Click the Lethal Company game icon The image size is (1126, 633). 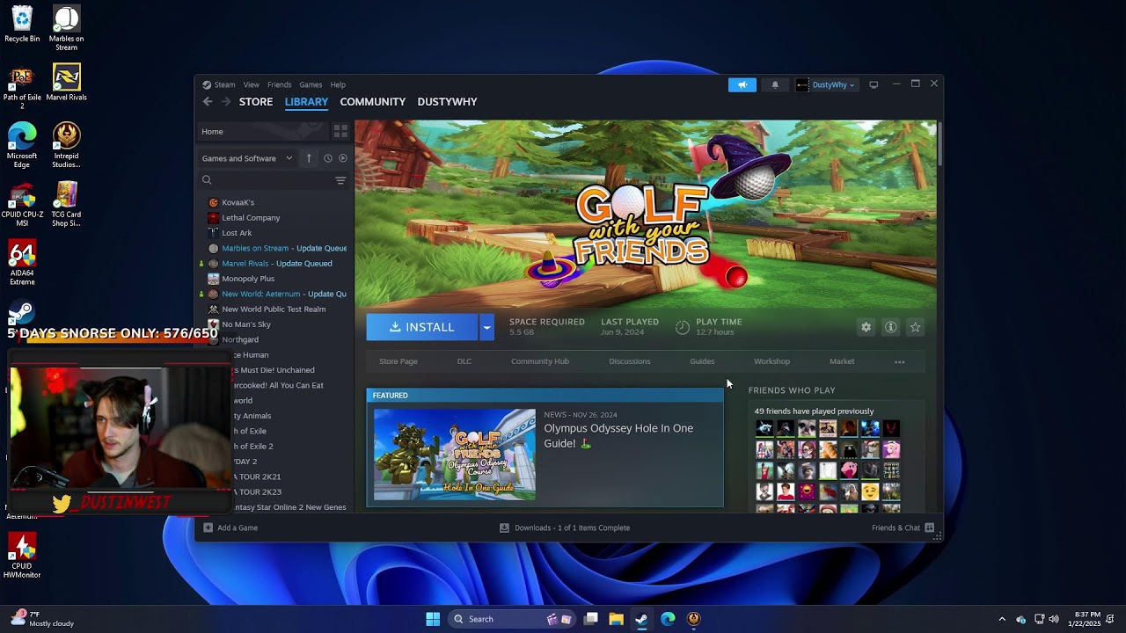pos(213,217)
